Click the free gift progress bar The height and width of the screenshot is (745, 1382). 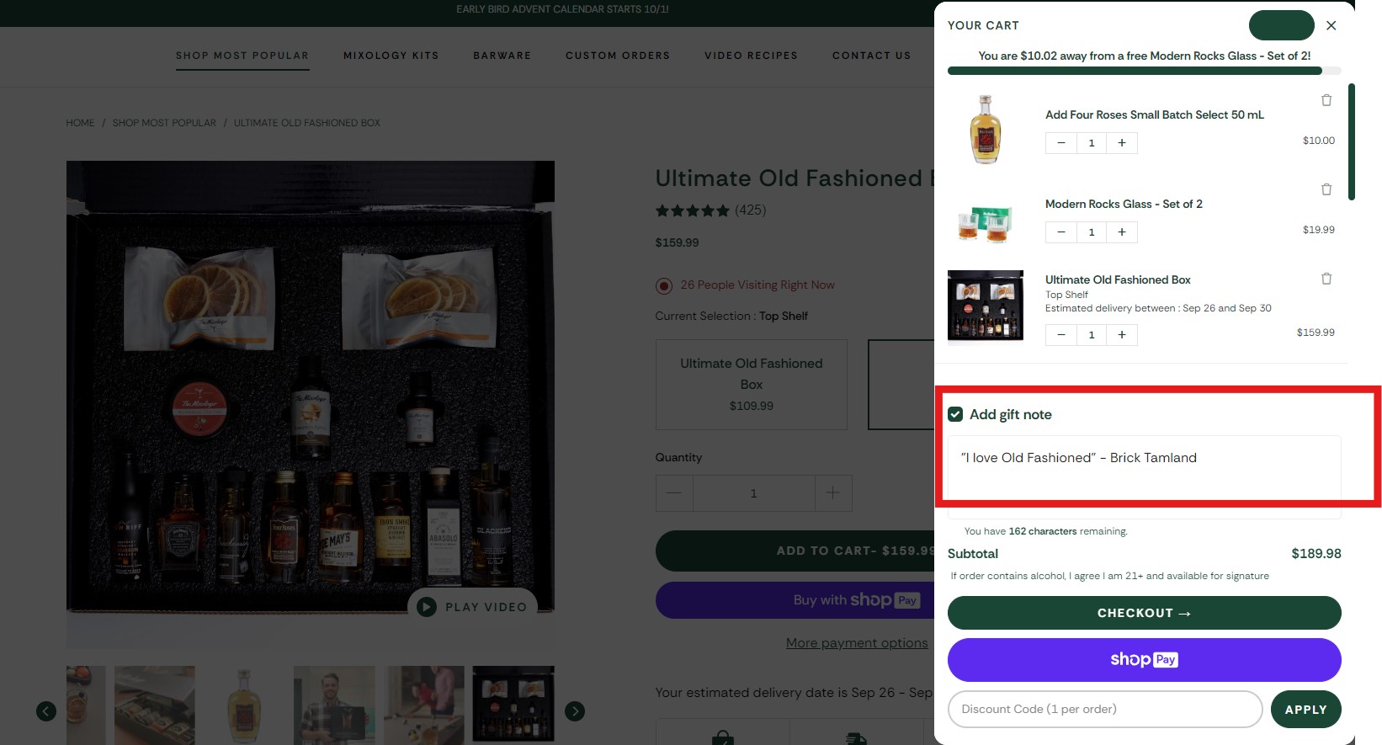point(1144,72)
